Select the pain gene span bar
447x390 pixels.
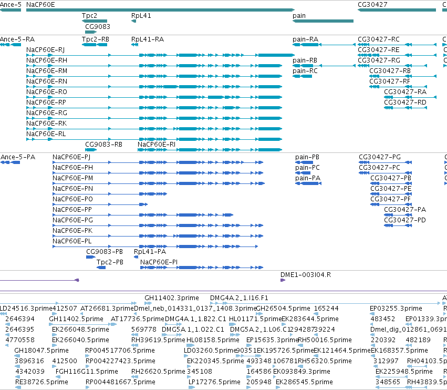click(x=323, y=21)
